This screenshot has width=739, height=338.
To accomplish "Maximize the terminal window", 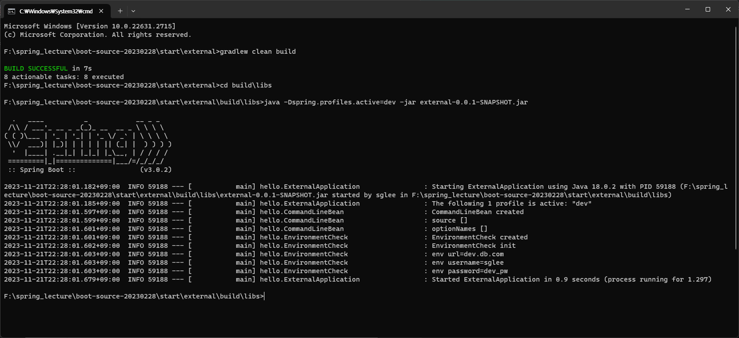I will pos(708,9).
